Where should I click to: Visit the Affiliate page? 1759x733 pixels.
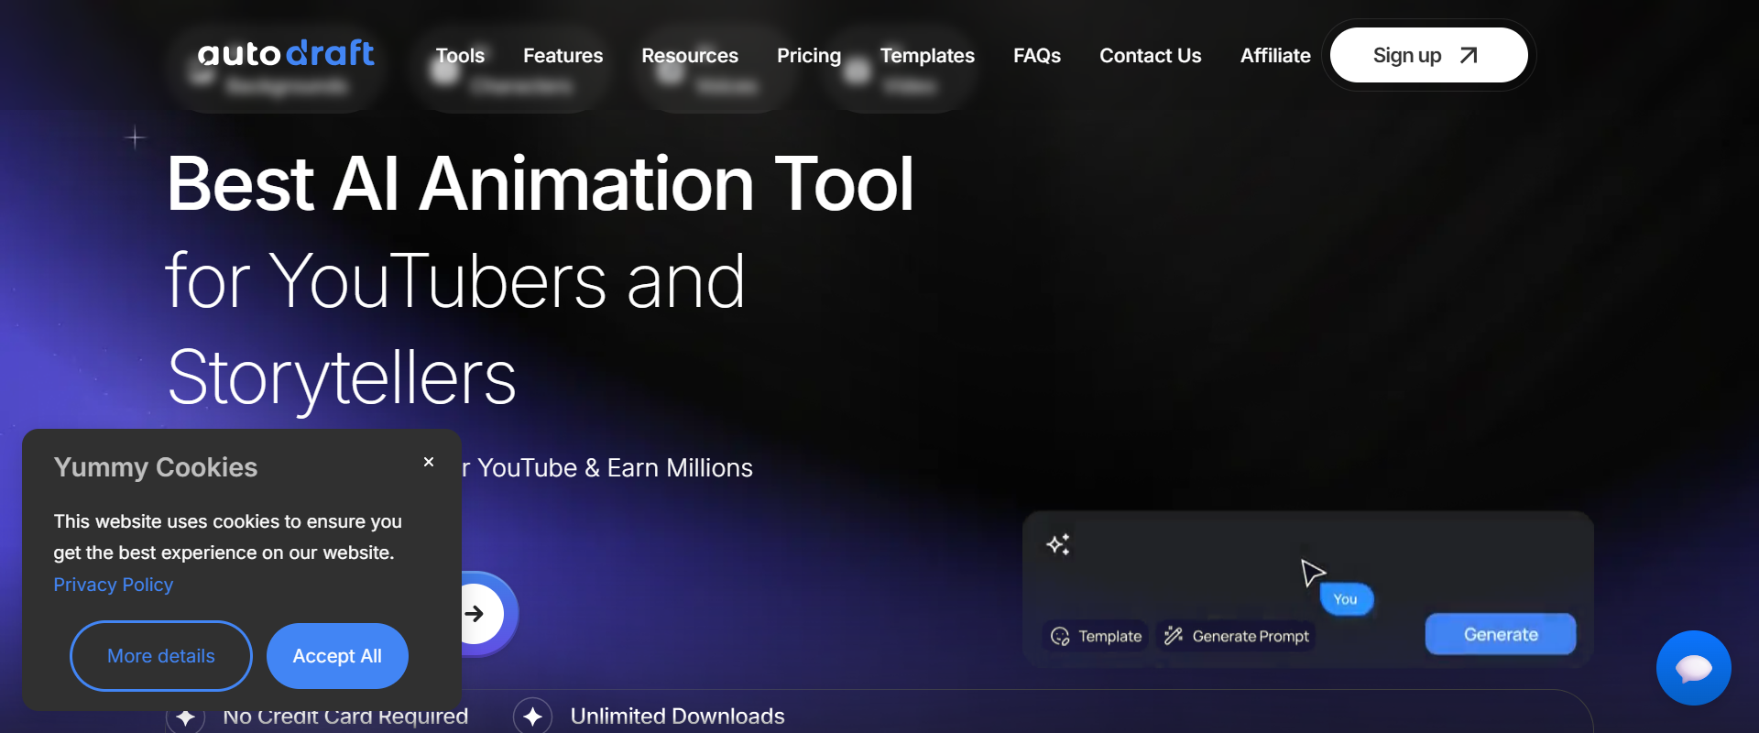click(x=1274, y=56)
